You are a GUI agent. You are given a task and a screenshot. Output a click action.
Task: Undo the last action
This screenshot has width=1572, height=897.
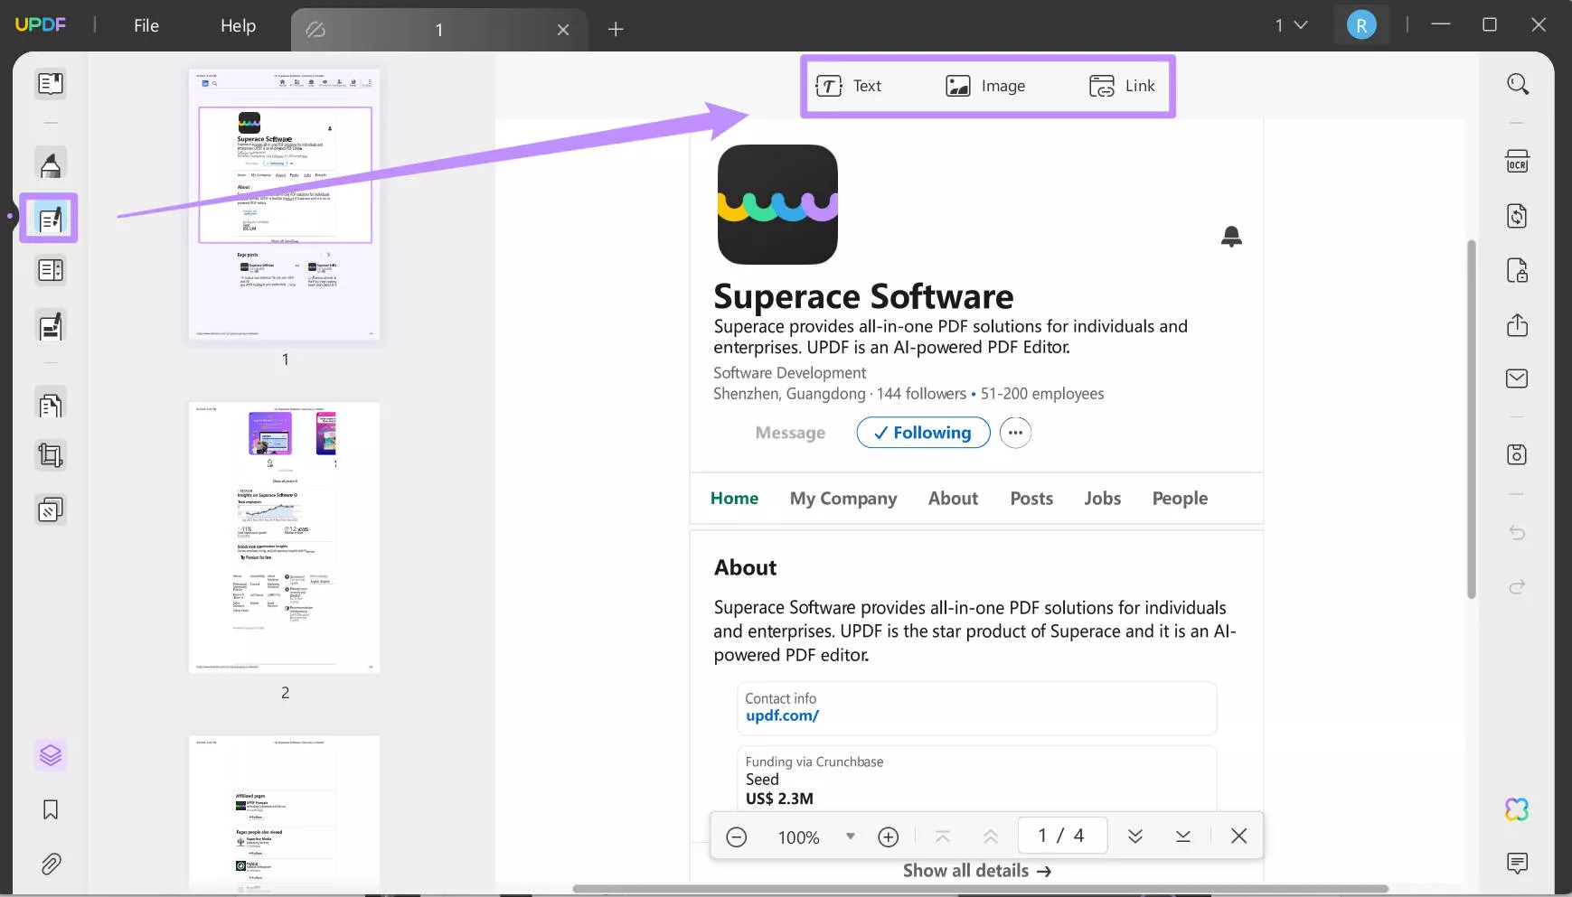pyautogui.click(x=1518, y=533)
